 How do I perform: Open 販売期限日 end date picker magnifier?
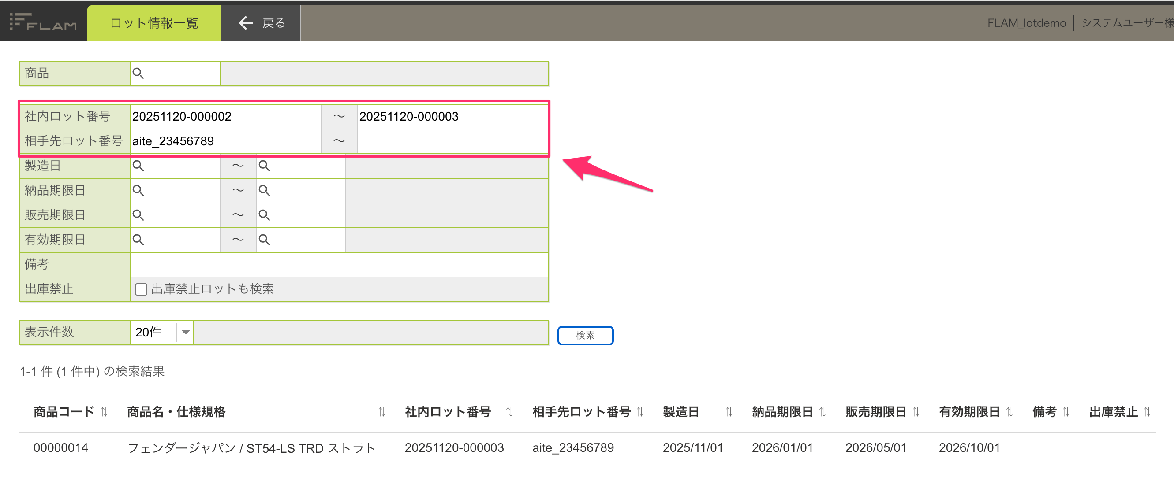click(264, 215)
